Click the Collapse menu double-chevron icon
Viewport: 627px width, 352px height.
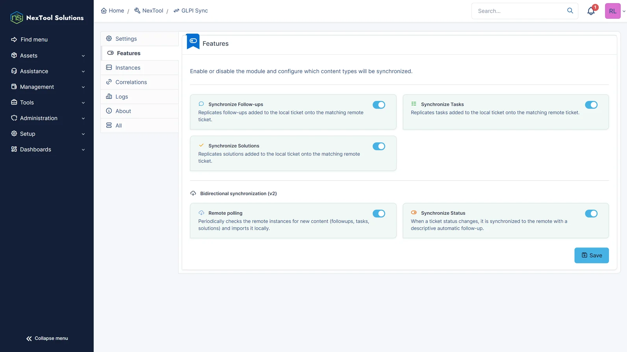tap(29, 339)
